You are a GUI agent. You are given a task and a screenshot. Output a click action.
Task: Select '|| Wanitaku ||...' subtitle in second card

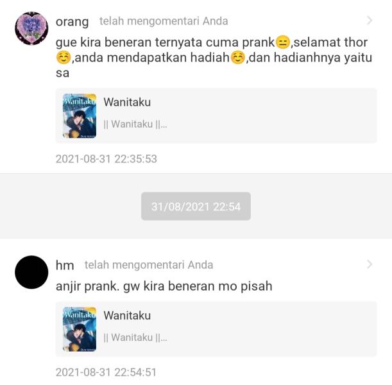135,338
